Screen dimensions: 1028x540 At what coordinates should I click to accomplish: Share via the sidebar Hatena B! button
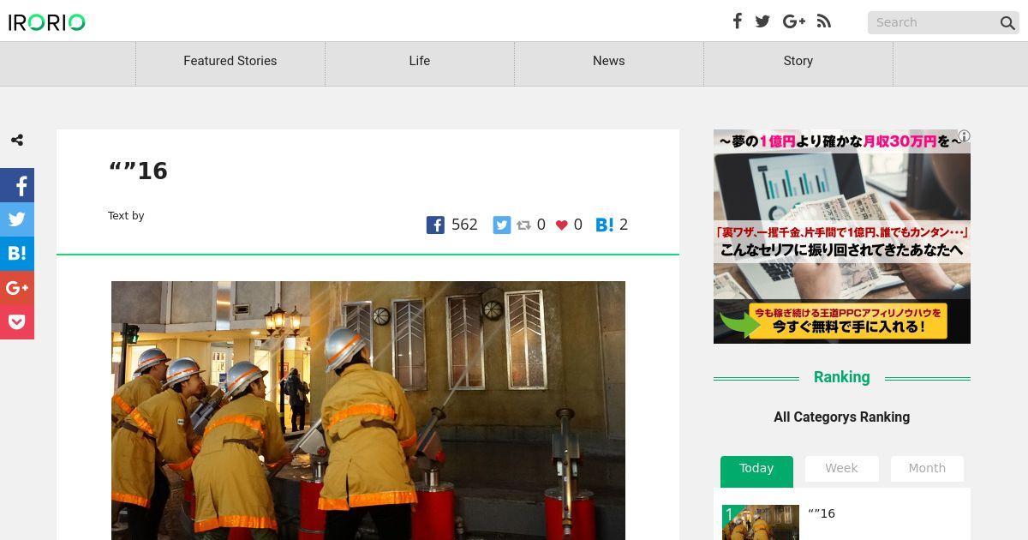point(17,254)
